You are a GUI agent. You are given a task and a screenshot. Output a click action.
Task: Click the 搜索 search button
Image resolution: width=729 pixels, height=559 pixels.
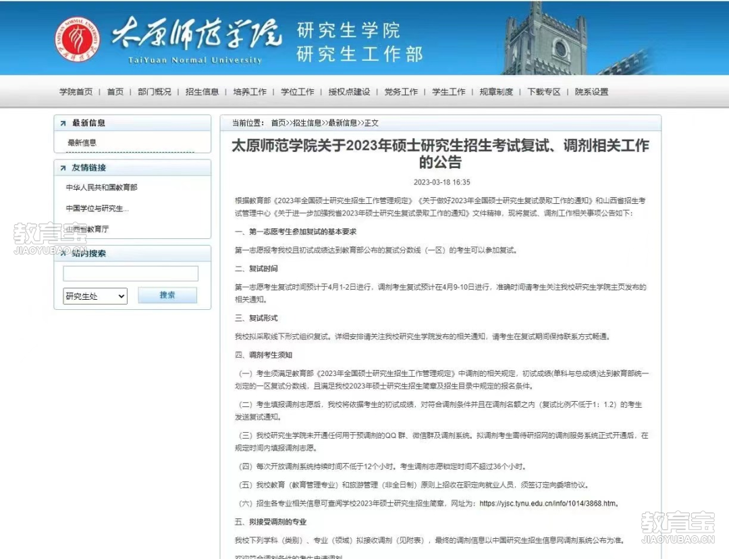(167, 295)
